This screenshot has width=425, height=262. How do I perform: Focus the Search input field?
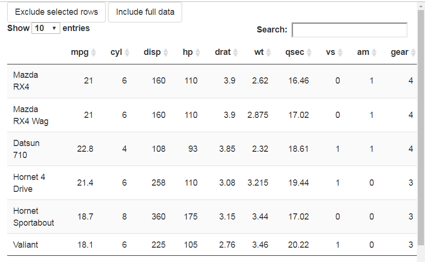pyautogui.click(x=349, y=30)
